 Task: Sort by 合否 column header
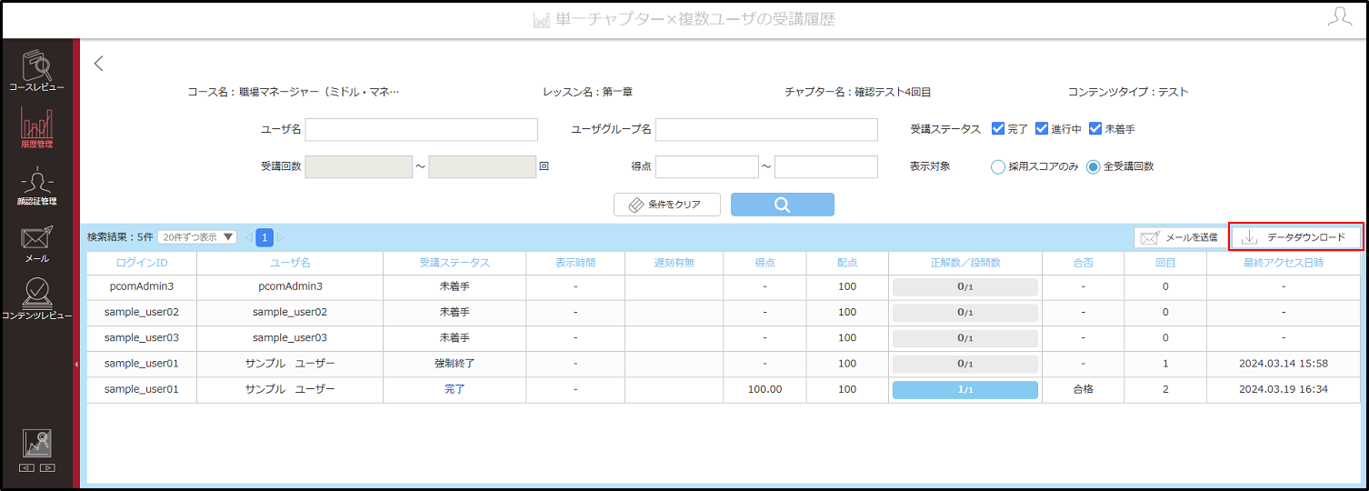(1084, 263)
